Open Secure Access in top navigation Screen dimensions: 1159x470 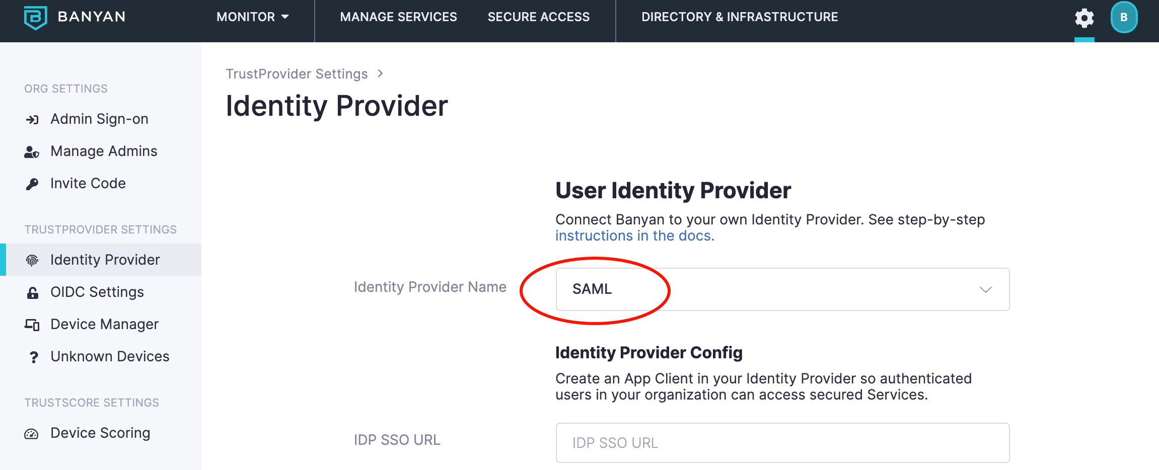click(538, 17)
